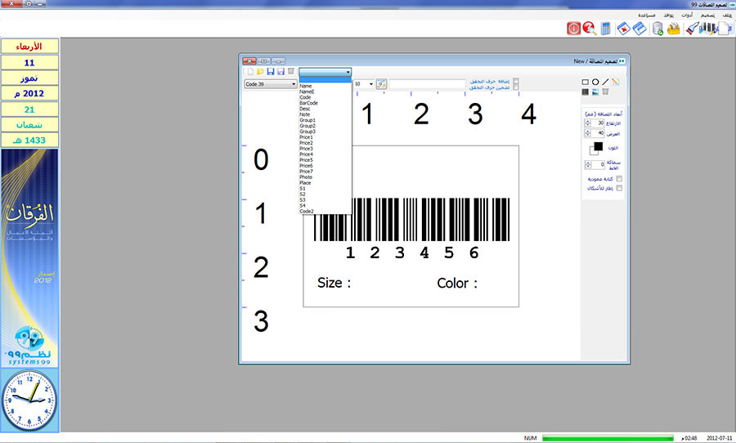Screen dimensions: 736x443
Task: Launch the calculator tool icon
Action: tap(605, 29)
